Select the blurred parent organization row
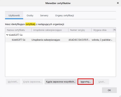 point(60,35)
